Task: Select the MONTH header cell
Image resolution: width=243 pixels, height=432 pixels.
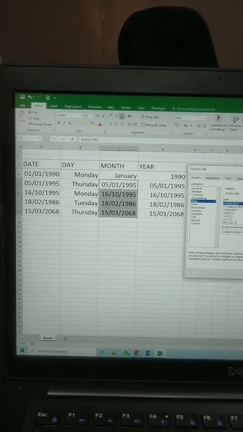Action: tap(119, 166)
